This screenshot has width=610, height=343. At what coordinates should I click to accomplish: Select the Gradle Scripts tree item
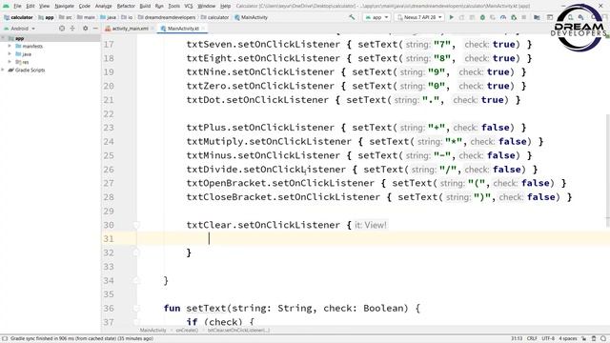tap(27, 70)
